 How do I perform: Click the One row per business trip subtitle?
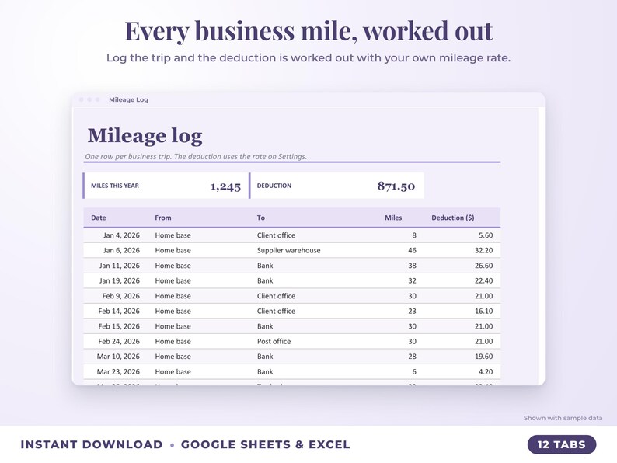tap(196, 157)
